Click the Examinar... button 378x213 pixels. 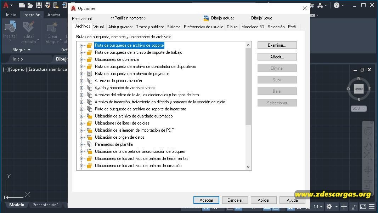[277, 45]
